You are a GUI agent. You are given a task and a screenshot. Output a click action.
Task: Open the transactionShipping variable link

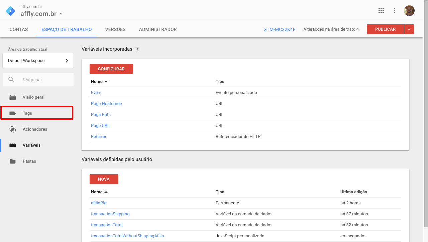[110, 214]
